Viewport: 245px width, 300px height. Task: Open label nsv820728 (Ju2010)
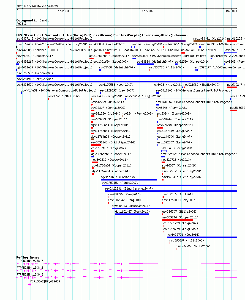pos(176,160)
